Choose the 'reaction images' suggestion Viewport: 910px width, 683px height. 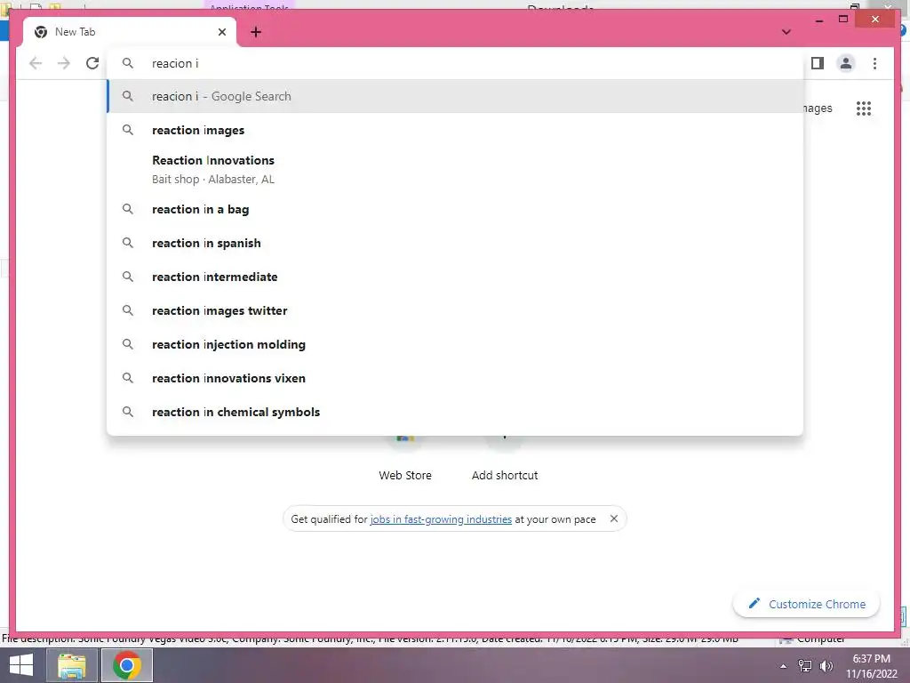point(456,130)
